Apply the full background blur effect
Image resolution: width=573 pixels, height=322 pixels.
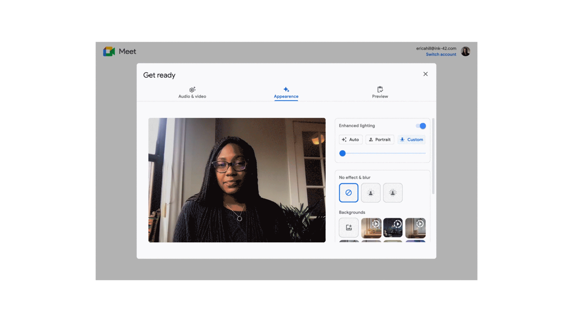click(x=393, y=193)
